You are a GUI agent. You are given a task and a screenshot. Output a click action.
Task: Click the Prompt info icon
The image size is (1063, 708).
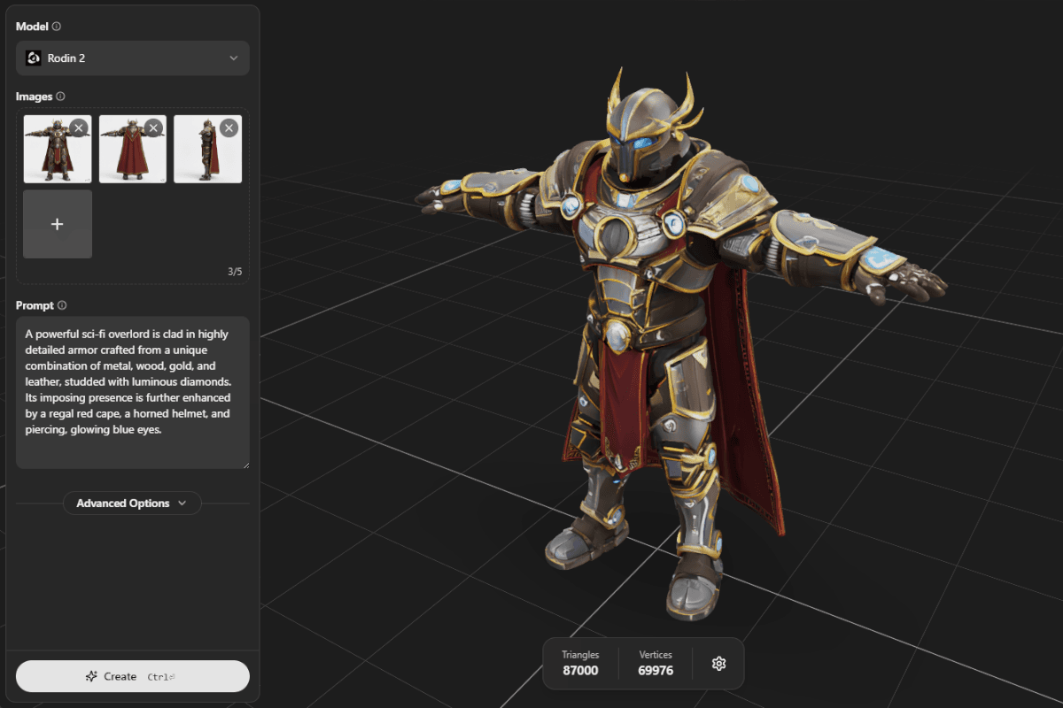point(59,304)
